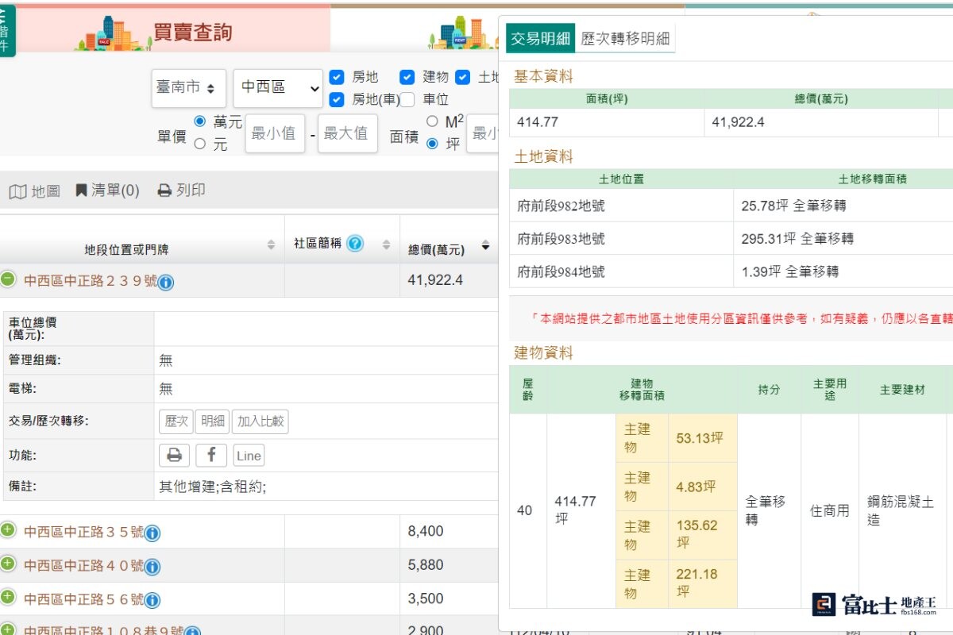Image resolution: width=953 pixels, height=635 pixels.
Task: Select the 元 unit price radio button
Action: (200, 144)
